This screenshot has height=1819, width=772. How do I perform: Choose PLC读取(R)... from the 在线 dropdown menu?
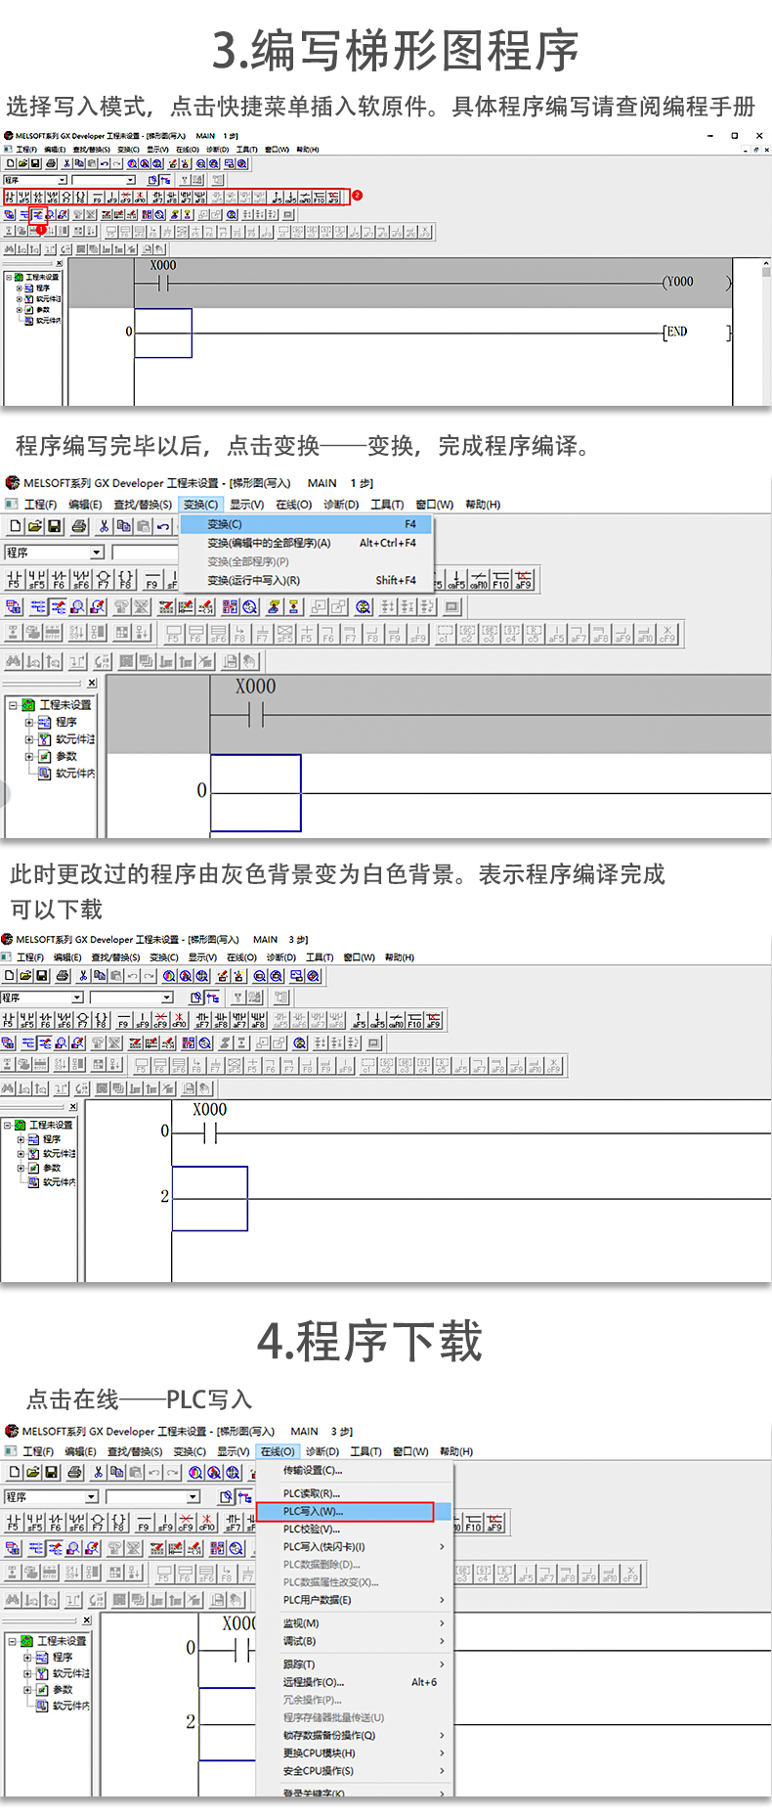pyautogui.click(x=312, y=1493)
